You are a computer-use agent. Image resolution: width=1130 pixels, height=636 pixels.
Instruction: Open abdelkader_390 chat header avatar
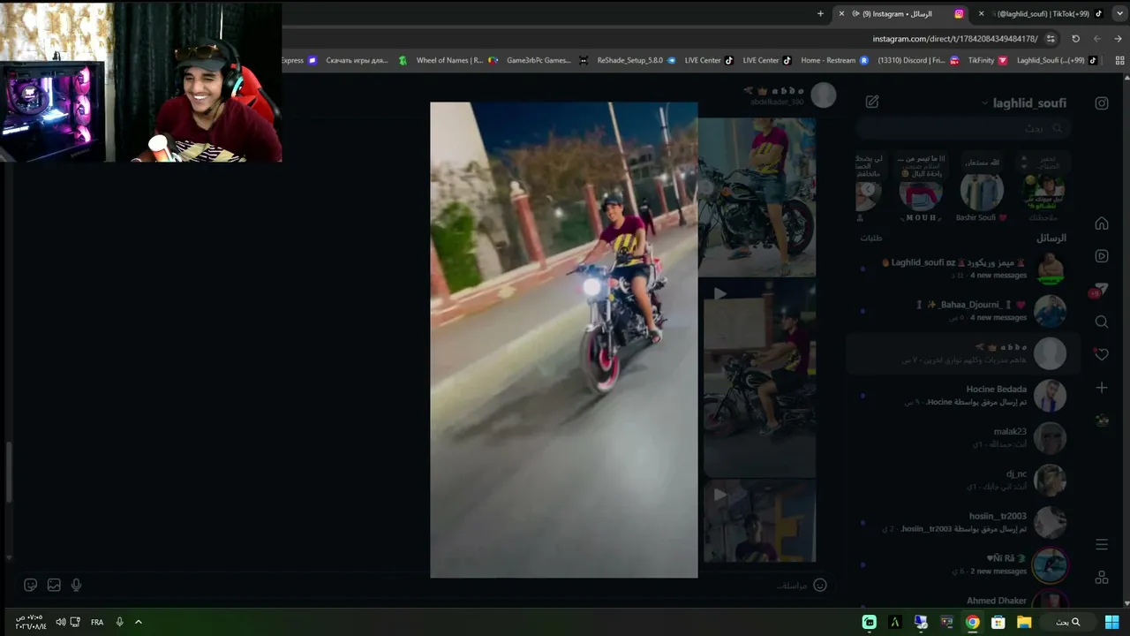[824, 95]
